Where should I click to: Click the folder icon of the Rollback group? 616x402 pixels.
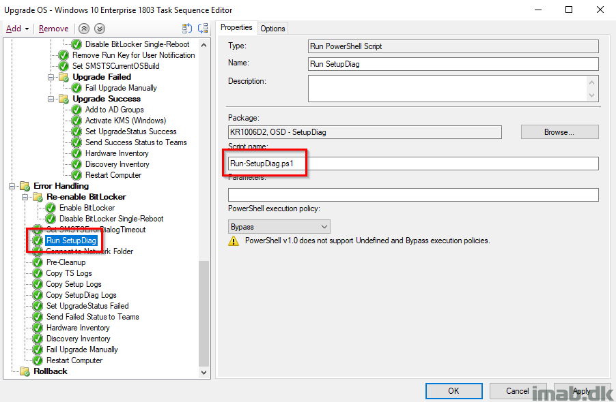[x=25, y=371]
